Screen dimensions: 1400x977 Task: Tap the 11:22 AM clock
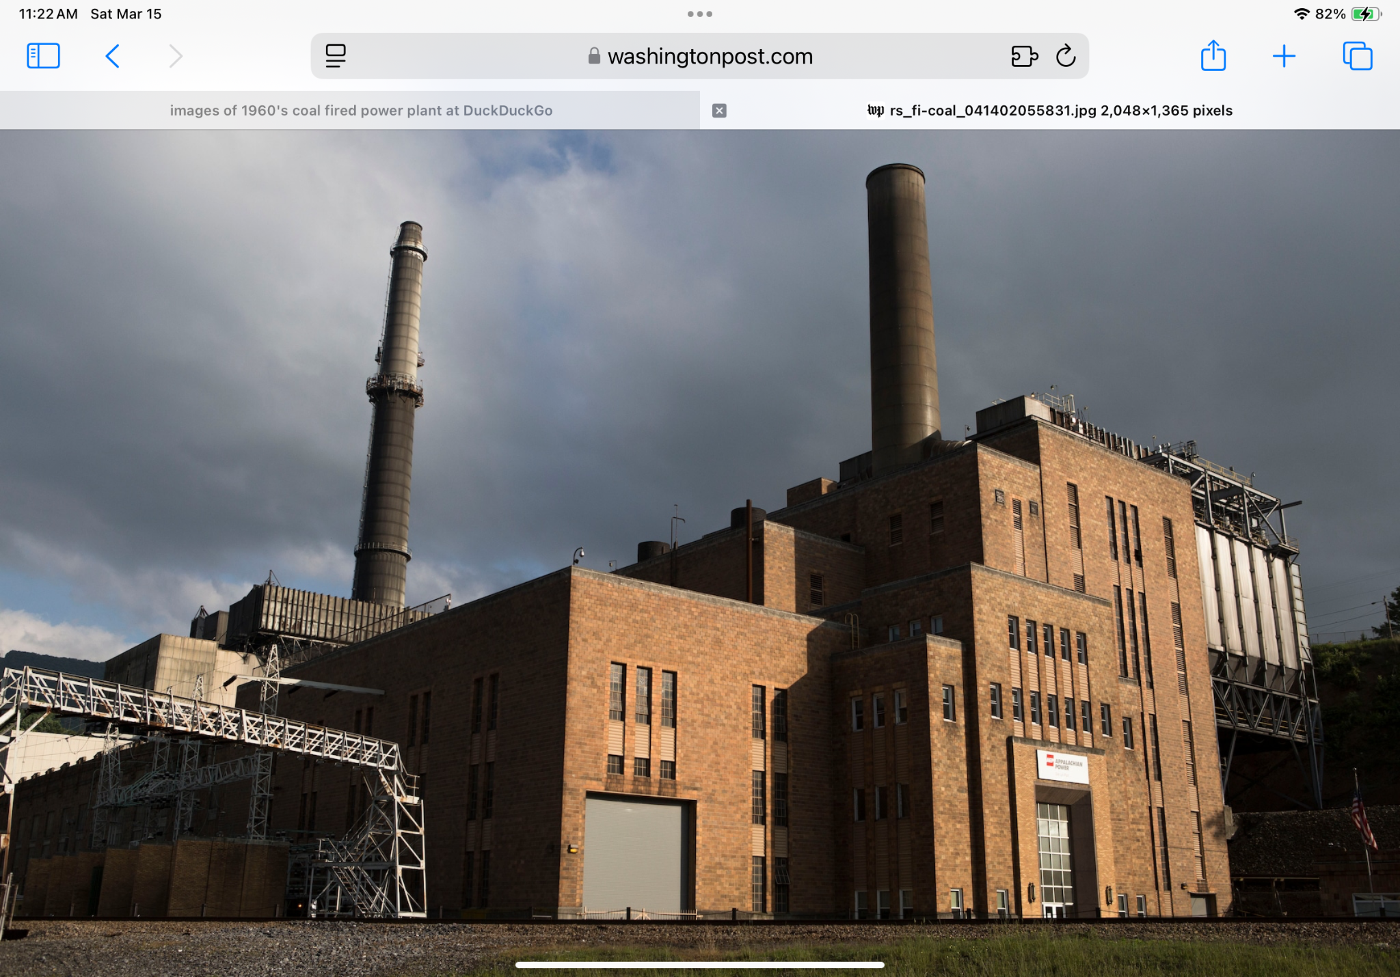48,14
